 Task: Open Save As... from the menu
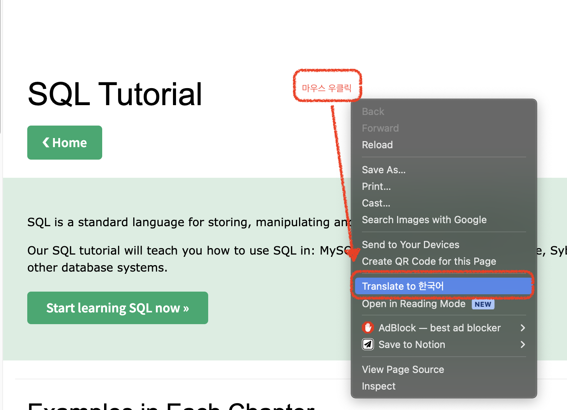pos(383,170)
